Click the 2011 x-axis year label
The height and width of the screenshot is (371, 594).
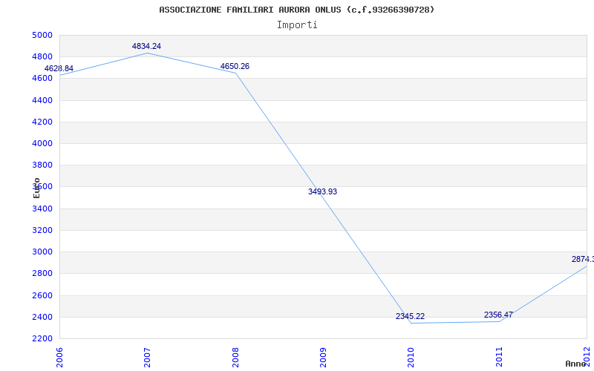pyautogui.click(x=499, y=358)
